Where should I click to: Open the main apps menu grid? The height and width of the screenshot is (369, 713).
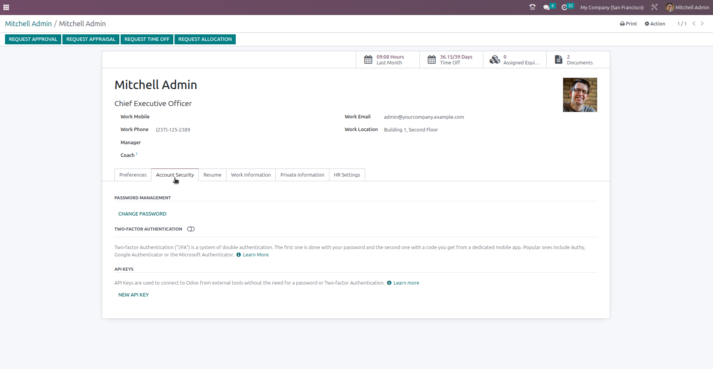pos(6,7)
